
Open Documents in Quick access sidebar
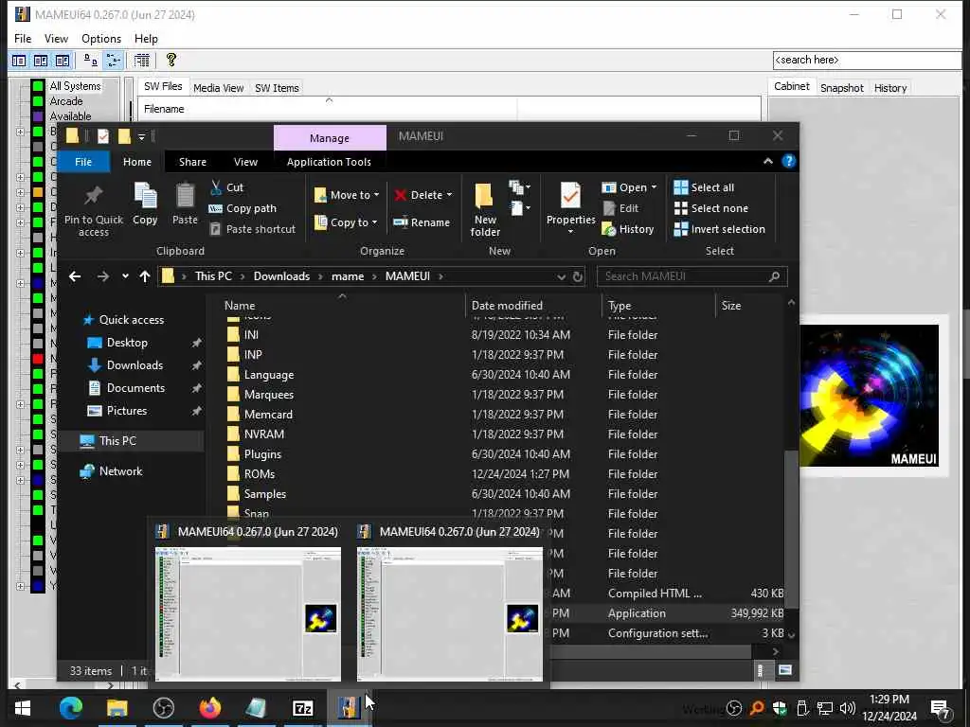tap(135, 388)
